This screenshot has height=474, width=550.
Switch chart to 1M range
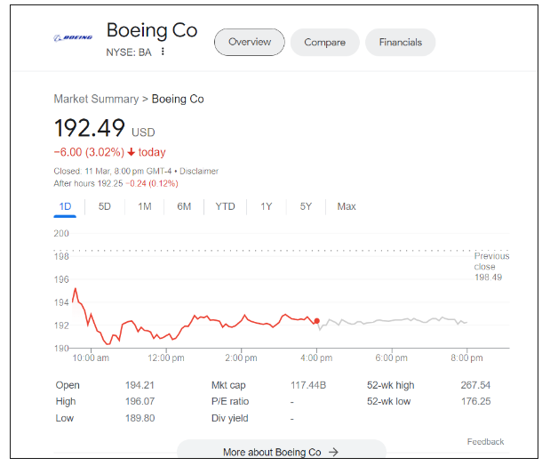pyautogui.click(x=145, y=206)
